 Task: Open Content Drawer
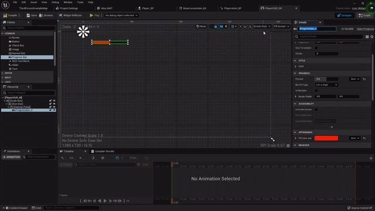point(16,208)
